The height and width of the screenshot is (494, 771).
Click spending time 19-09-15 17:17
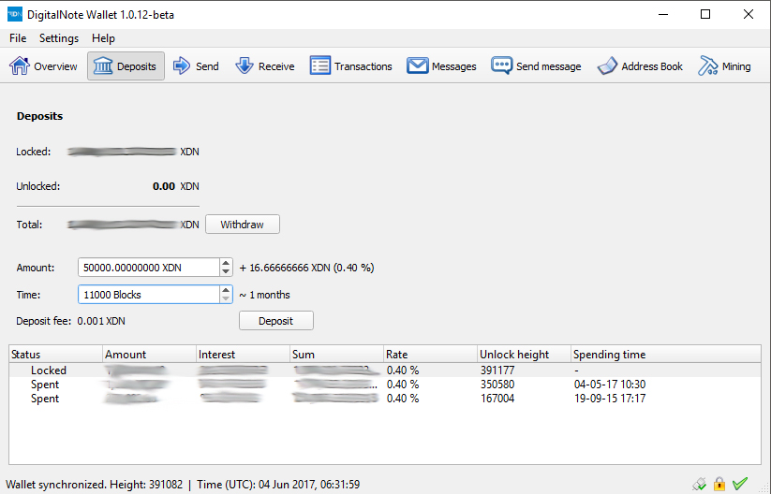(x=610, y=399)
